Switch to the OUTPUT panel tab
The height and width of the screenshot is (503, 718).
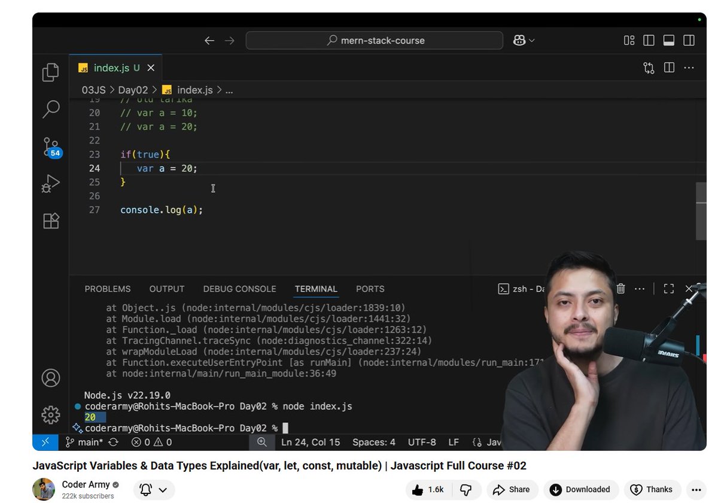coord(167,289)
